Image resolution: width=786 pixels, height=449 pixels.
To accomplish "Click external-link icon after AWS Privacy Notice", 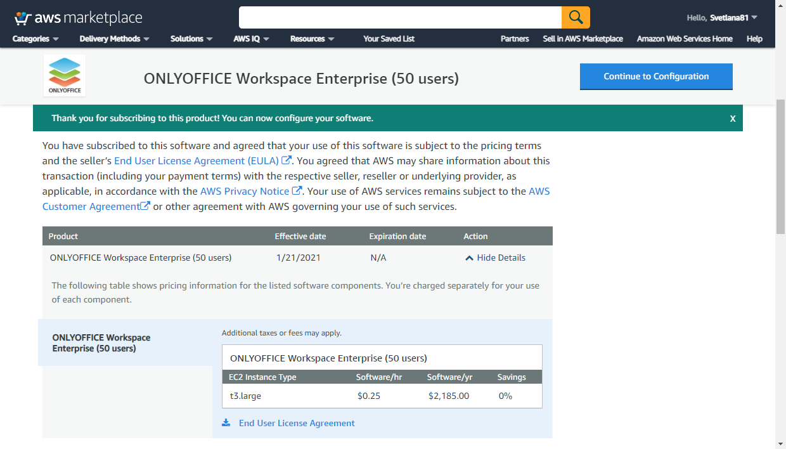I will click(x=297, y=191).
